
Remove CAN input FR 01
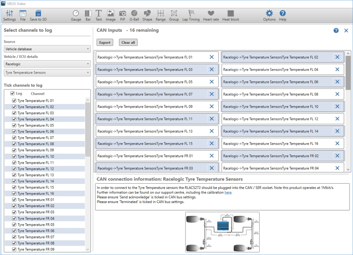[211, 156]
